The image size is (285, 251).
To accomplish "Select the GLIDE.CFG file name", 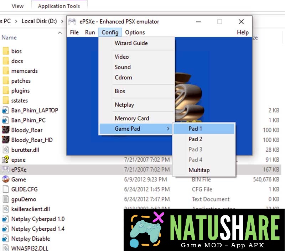I will click(24, 189).
